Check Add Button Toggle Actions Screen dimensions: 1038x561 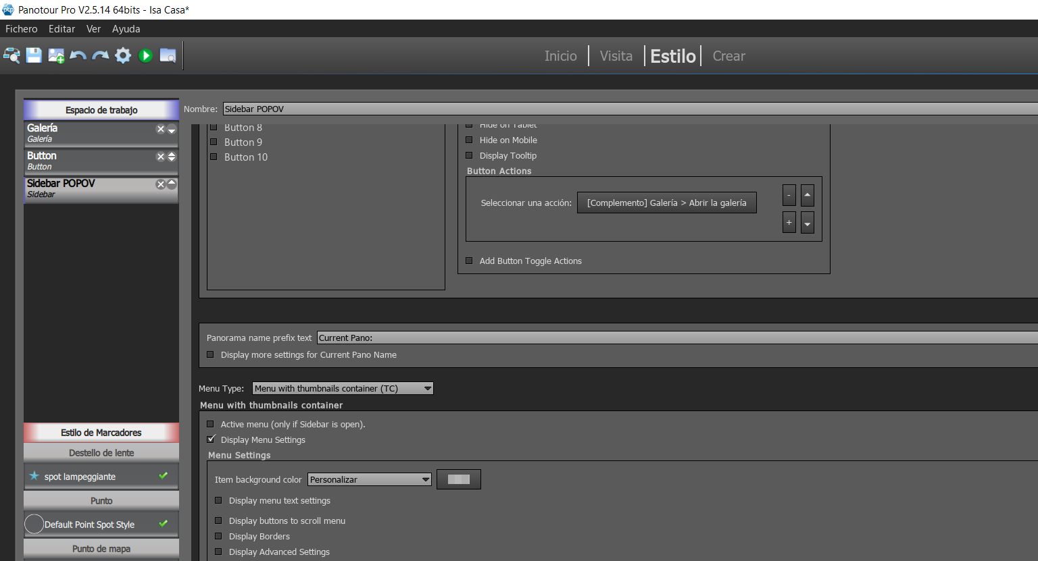[x=469, y=261]
